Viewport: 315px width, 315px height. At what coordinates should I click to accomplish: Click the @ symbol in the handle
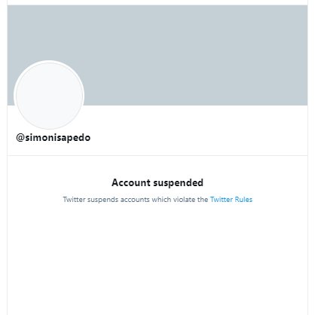pos(20,138)
